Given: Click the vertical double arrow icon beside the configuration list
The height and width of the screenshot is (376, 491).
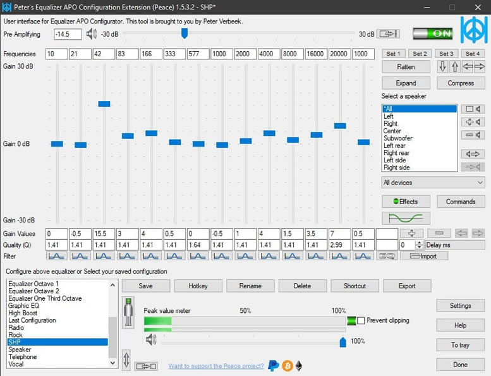Looking at the screenshot, I should (126, 360).
